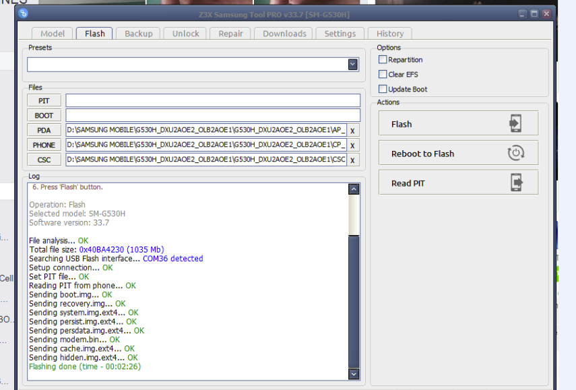Click the PDA file path field
This screenshot has height=390, width=576.
click(x=206, y=130)
